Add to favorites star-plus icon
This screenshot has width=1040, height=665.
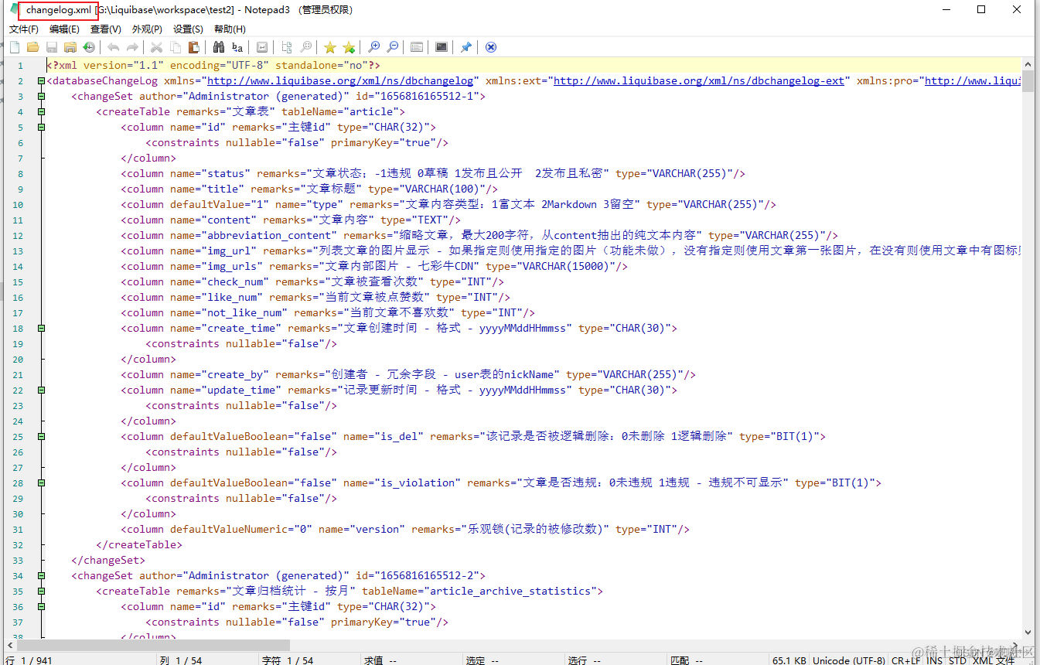[x=349, y=47]
